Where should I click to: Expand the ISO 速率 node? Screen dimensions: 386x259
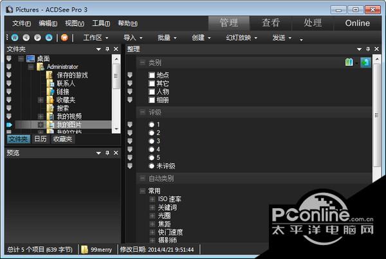tap(152, 199)
